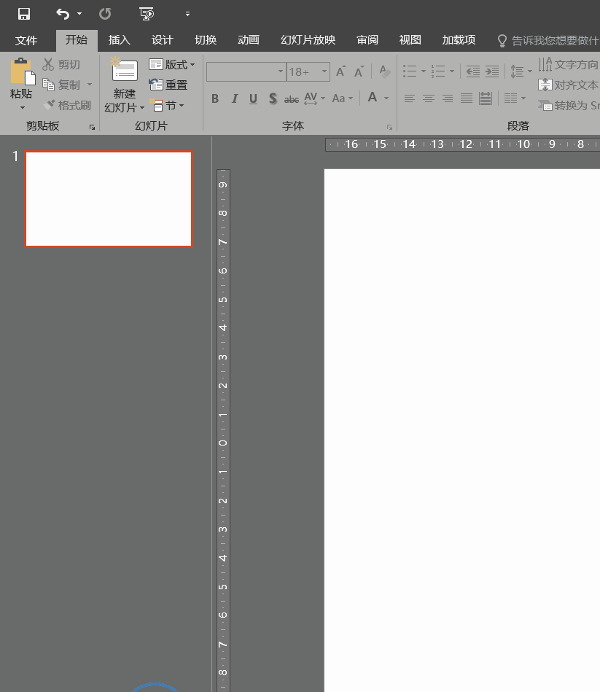Click the Numbering list icon
The height and width of the screenshot is (692, 600).
point(438,71)
